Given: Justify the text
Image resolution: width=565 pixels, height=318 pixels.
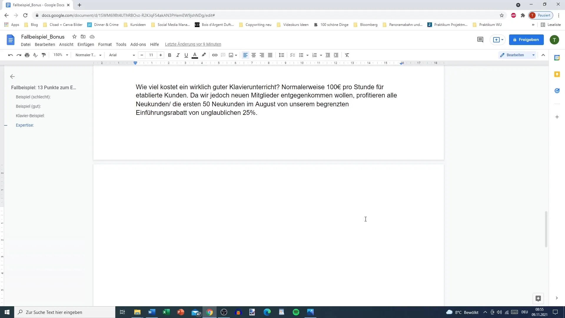Looking at the screenshot, I should 270,55.
